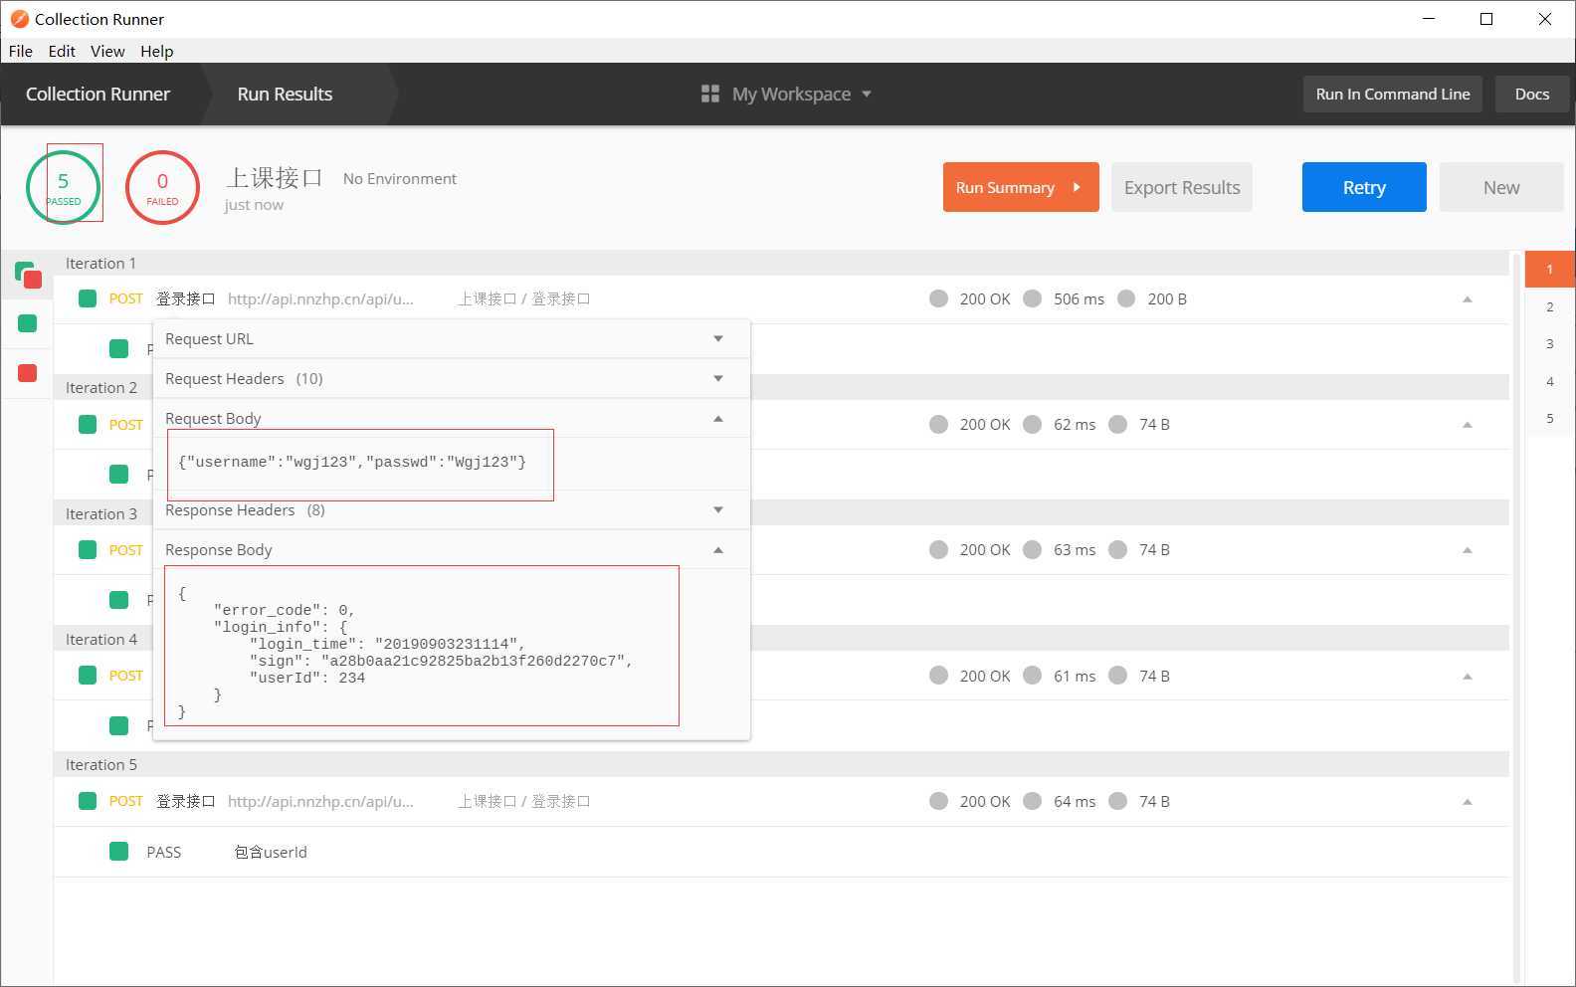1576x987 pixels.
Task: Jump to iteration 2 in side index
Action: click(x=1549, y=306)
